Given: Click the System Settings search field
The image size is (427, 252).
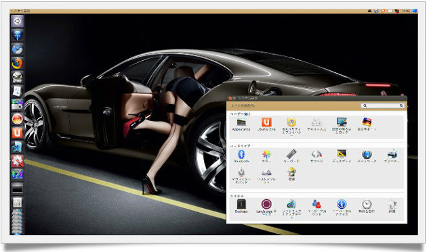Looking at the screenshot, I should [383, 105].
